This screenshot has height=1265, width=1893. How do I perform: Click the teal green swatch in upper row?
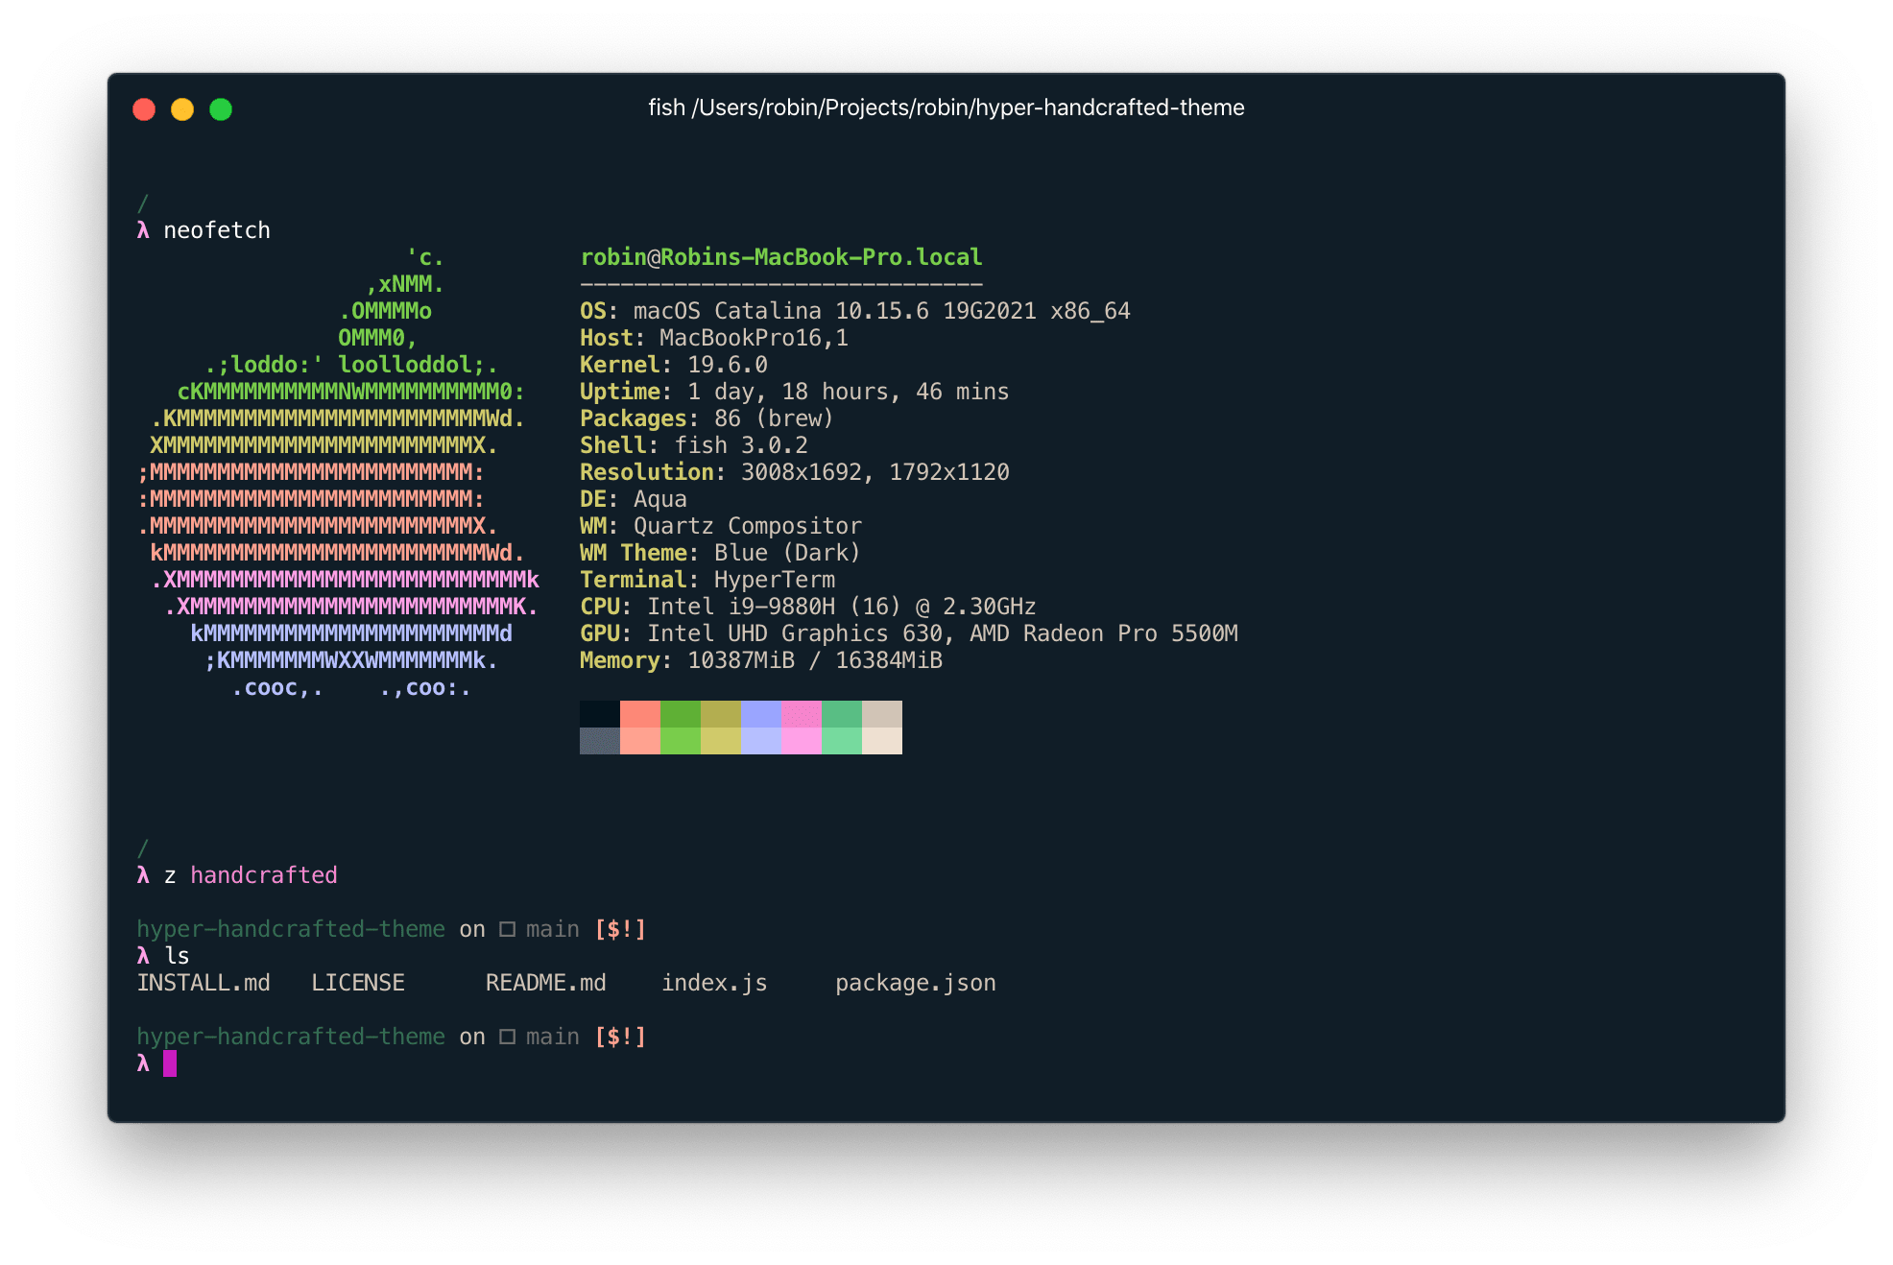(x=842, y=714)
